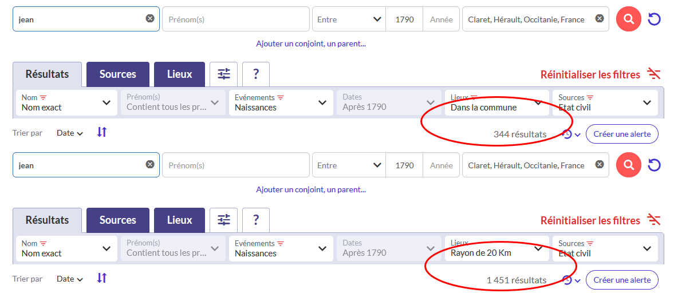This screenshot has width=674, height=293.
Task: Open the 'Entre' date range dropdown in upper form
Action: click(349, 19)
